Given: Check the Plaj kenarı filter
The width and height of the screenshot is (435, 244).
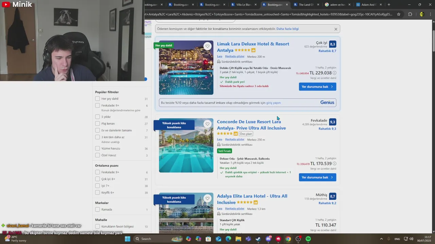Looking at the screenshot, I should tap(98, 123).
